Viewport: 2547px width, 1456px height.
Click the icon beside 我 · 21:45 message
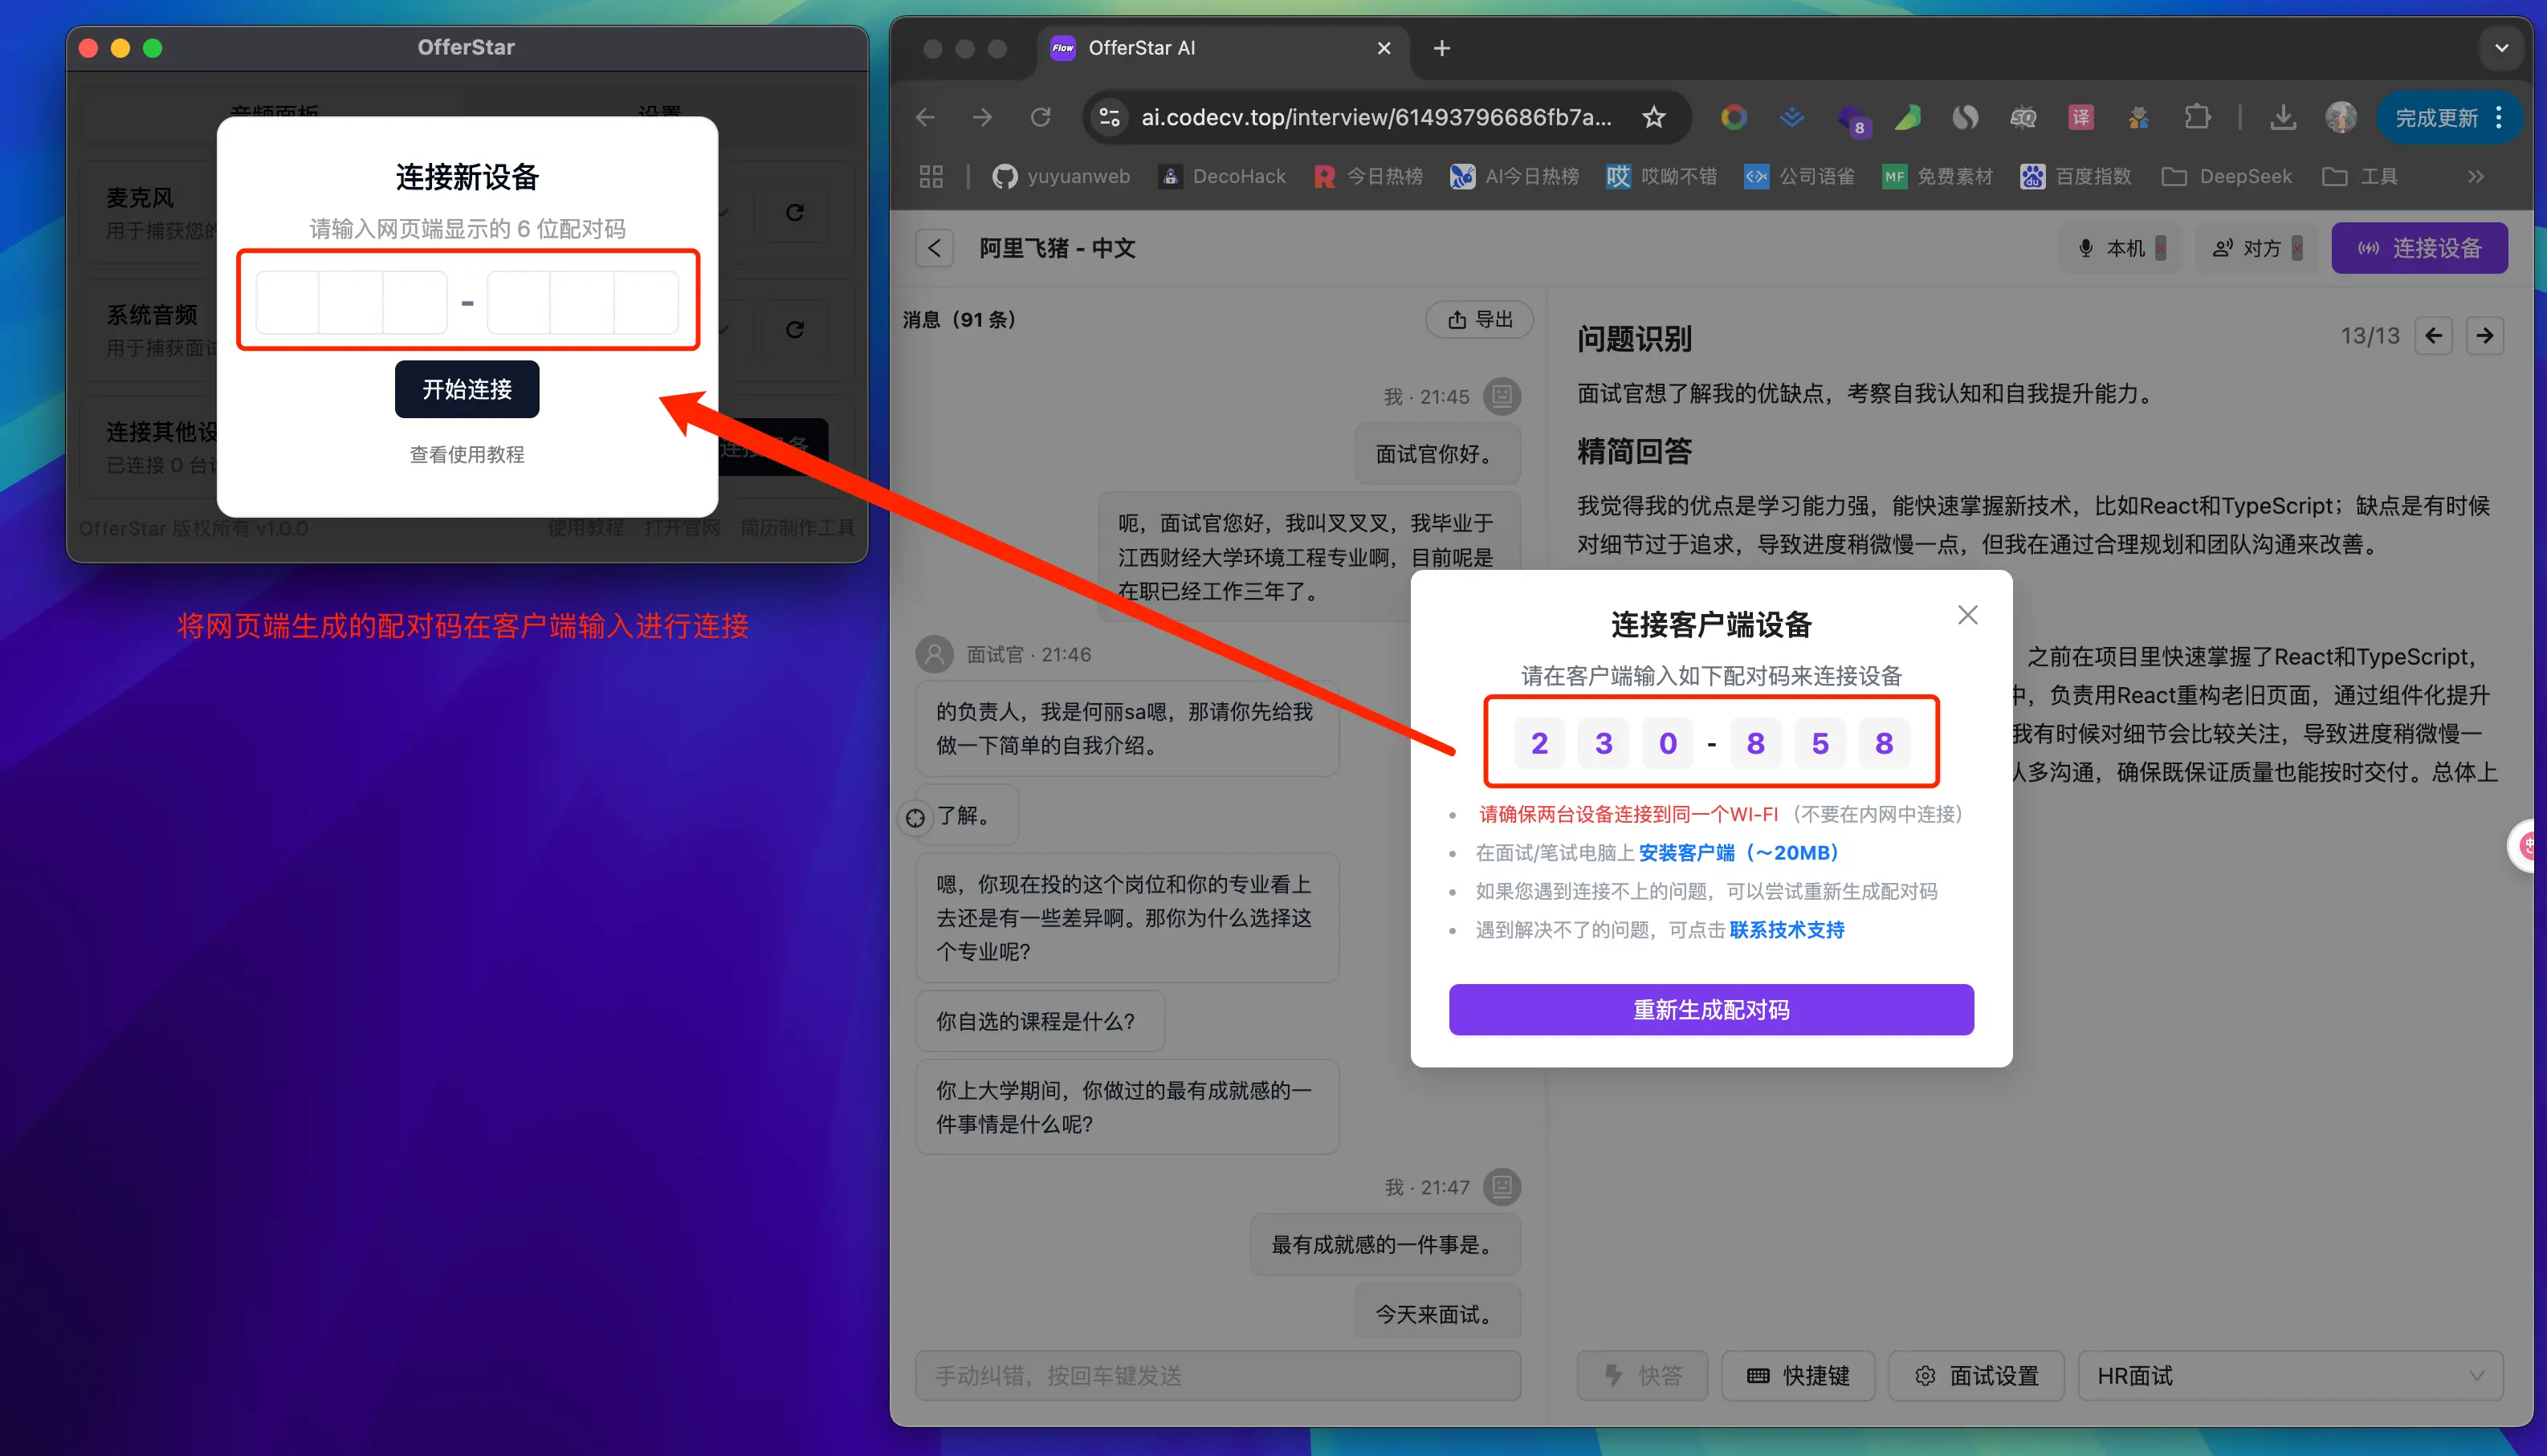[x=1502, y=396]
